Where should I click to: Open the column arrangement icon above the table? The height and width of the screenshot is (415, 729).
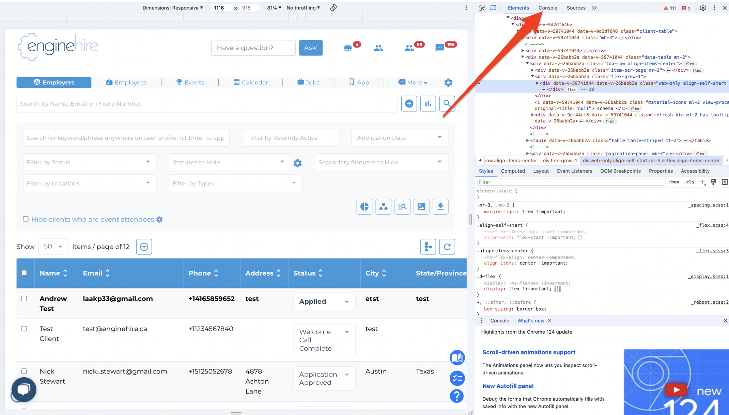click(x=428, y=247)
